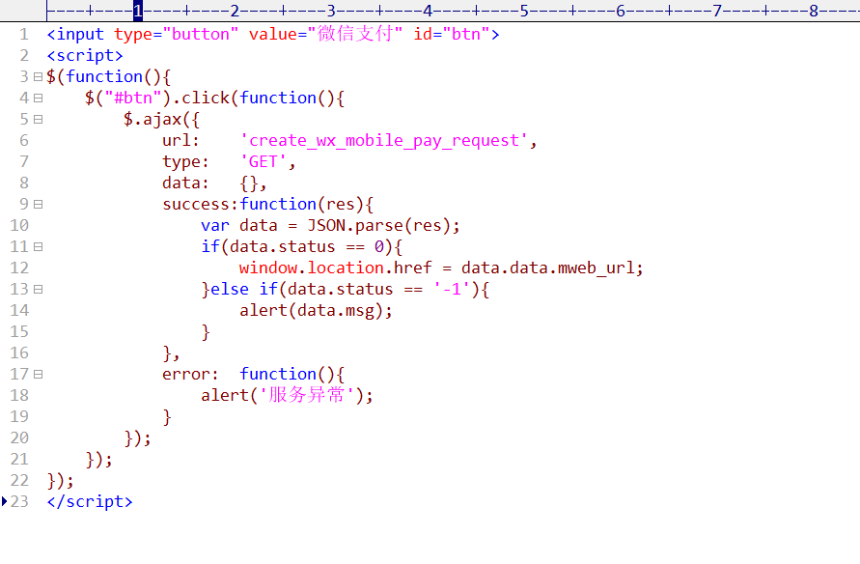The image size is (860, 564).
Task: Click the '-1' string literal
Action: [452, 290]
